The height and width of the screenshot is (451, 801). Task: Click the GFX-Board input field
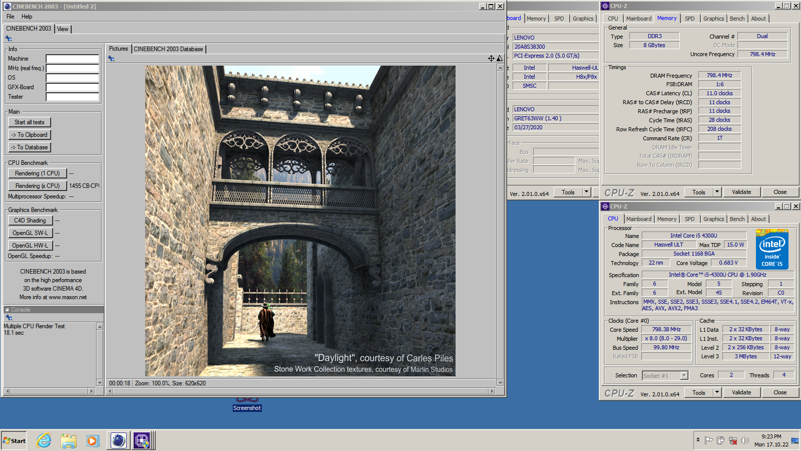(x=73, y=87)
